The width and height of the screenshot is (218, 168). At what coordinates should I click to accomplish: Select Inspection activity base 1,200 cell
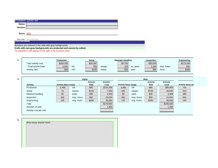[x=151, y=67]
